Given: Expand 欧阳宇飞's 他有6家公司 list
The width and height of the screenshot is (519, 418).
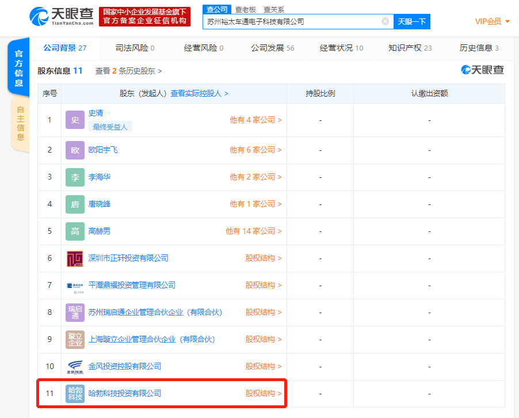Looking at the screenshot, I should [x=255, y=150].
